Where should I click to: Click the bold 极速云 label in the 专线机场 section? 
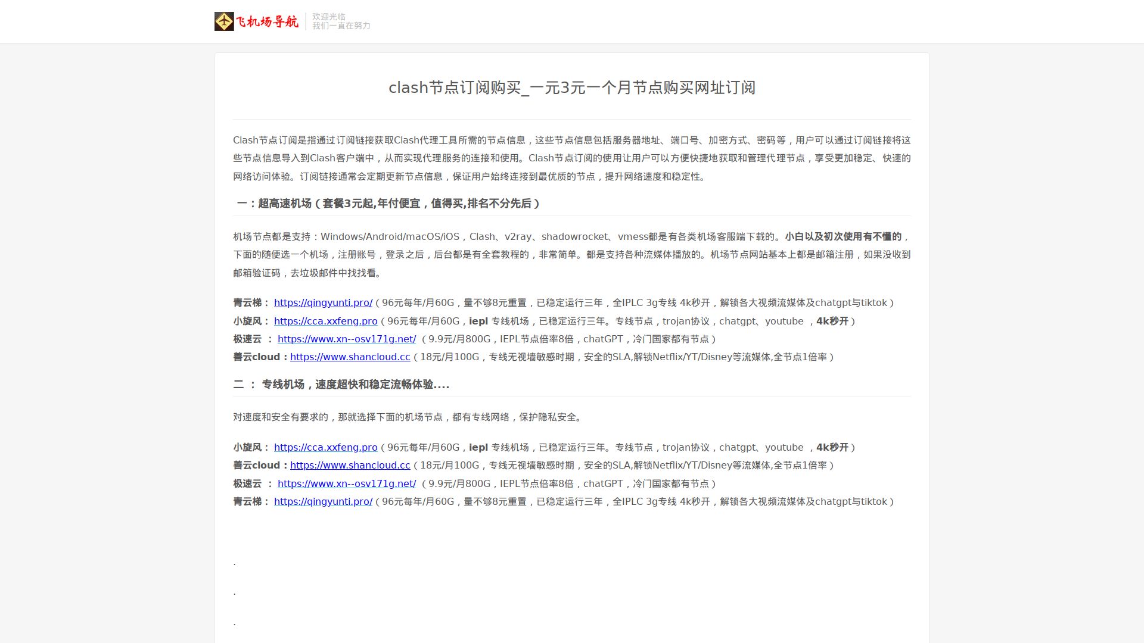tap(247, 484)
